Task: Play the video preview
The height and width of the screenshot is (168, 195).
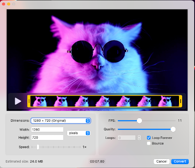Action: coord(18,101)
